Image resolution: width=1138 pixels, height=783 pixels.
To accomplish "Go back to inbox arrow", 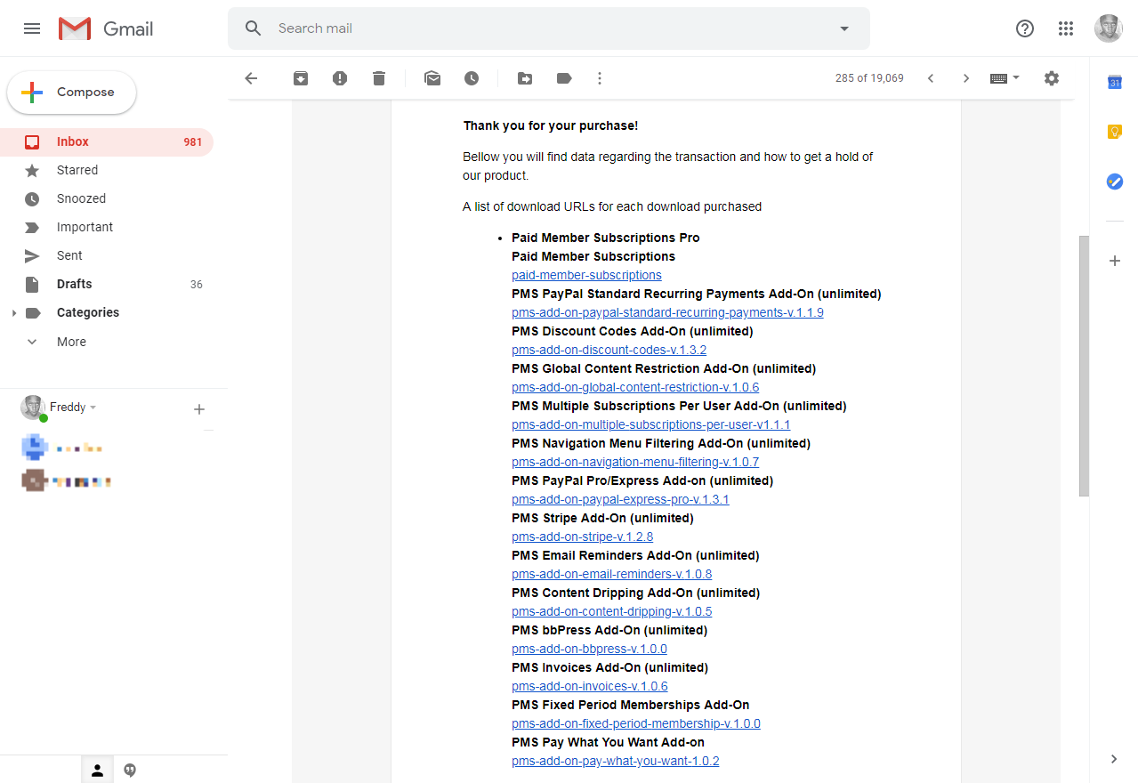I will [251, 78].
